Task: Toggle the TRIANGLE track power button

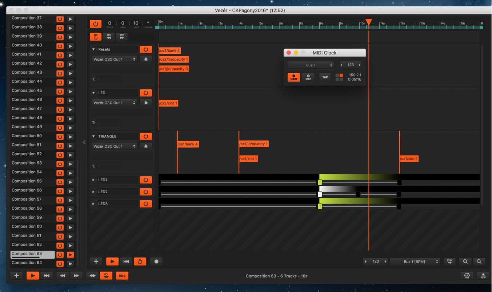Action: point(146,136)
